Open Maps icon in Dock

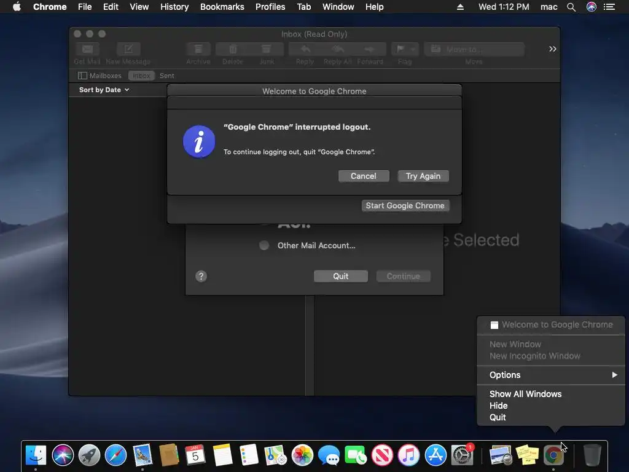click(275, 455)
